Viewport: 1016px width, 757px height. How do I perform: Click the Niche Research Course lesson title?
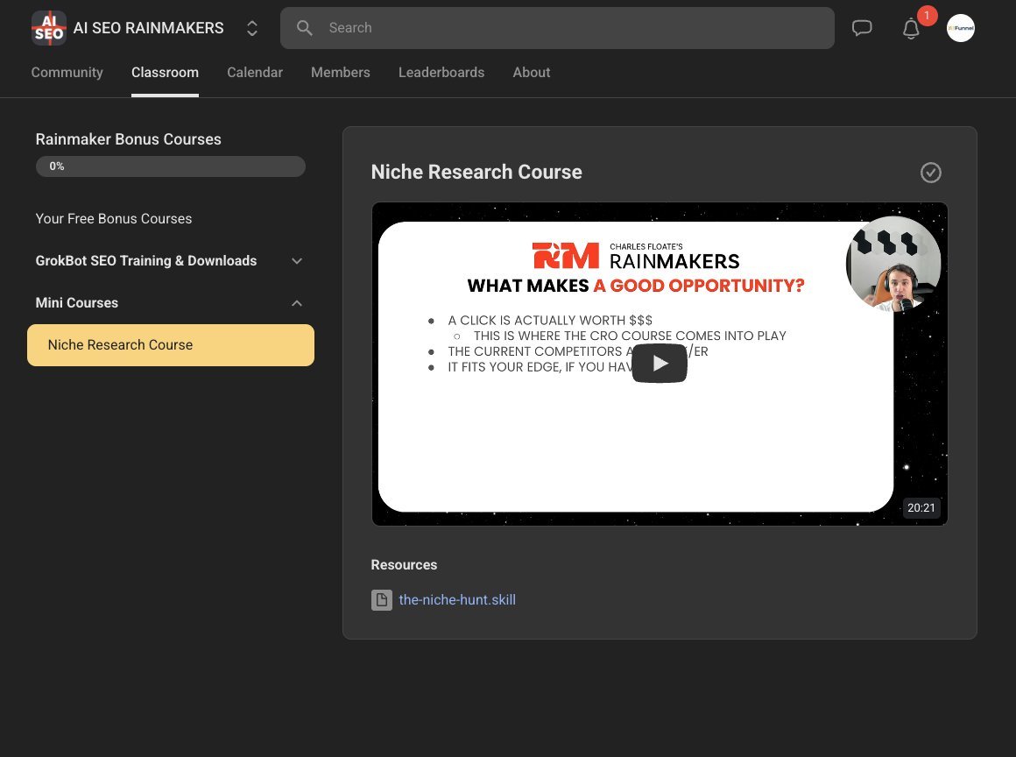click(476, 173)
